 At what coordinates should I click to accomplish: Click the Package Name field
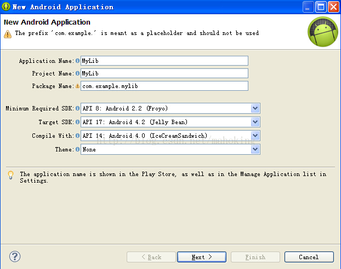pyautogui.click(x=164, y=86)
